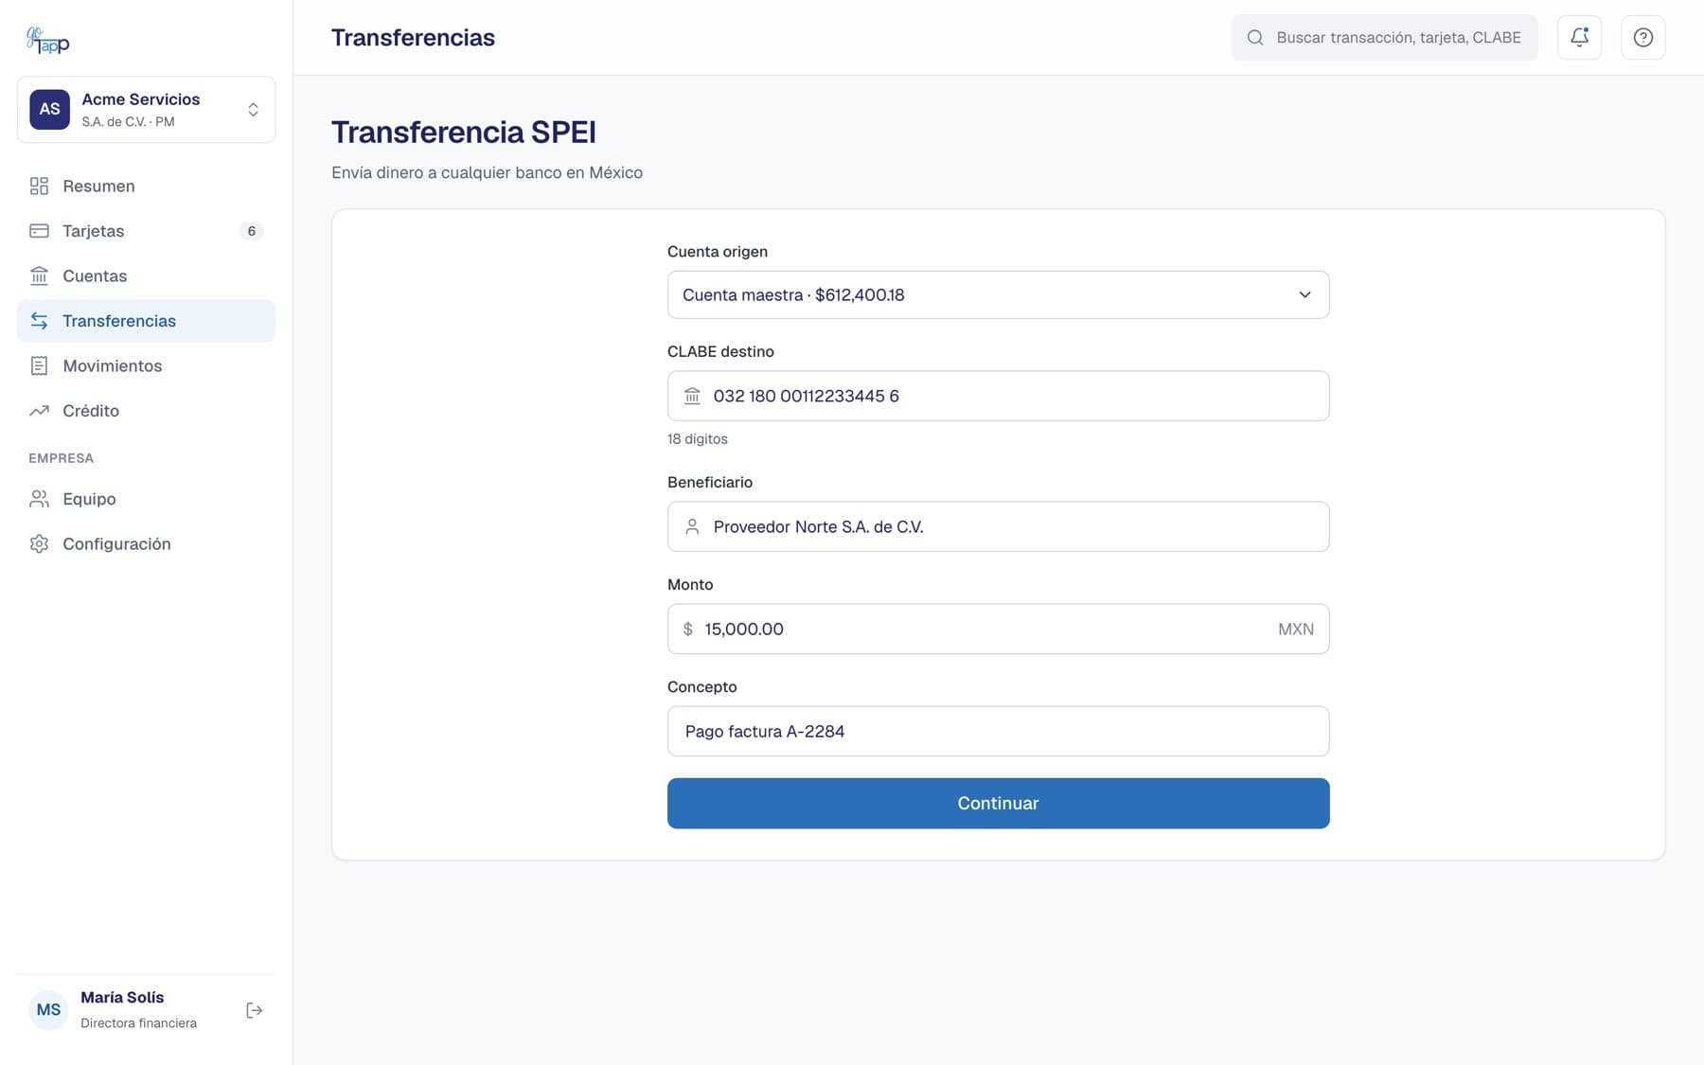Click the CLABE destino input field
This screenshot has width=1704, height=1065.
pos(998,396)
